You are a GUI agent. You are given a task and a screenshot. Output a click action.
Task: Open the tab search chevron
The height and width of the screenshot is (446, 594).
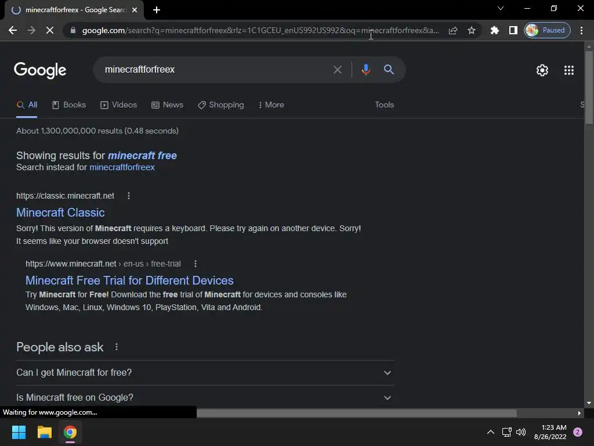(x=501, y=8)
